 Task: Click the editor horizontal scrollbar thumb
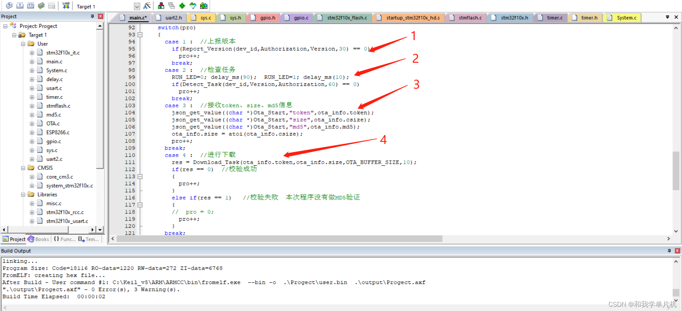[x=279, y=239]
